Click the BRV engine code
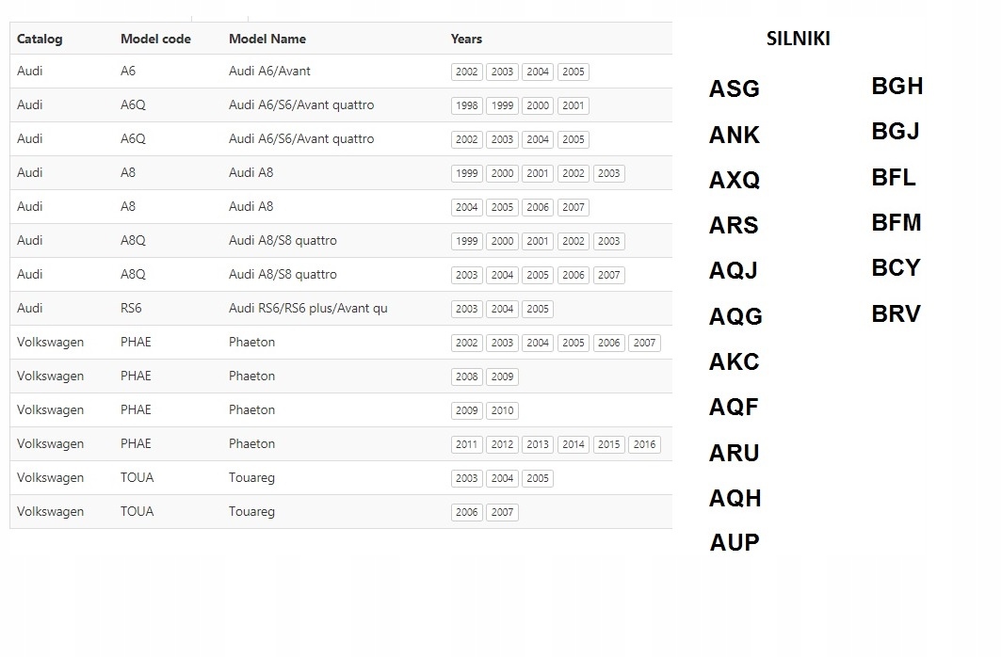This screenshot has height=657, width=1002. click(896, 313)
